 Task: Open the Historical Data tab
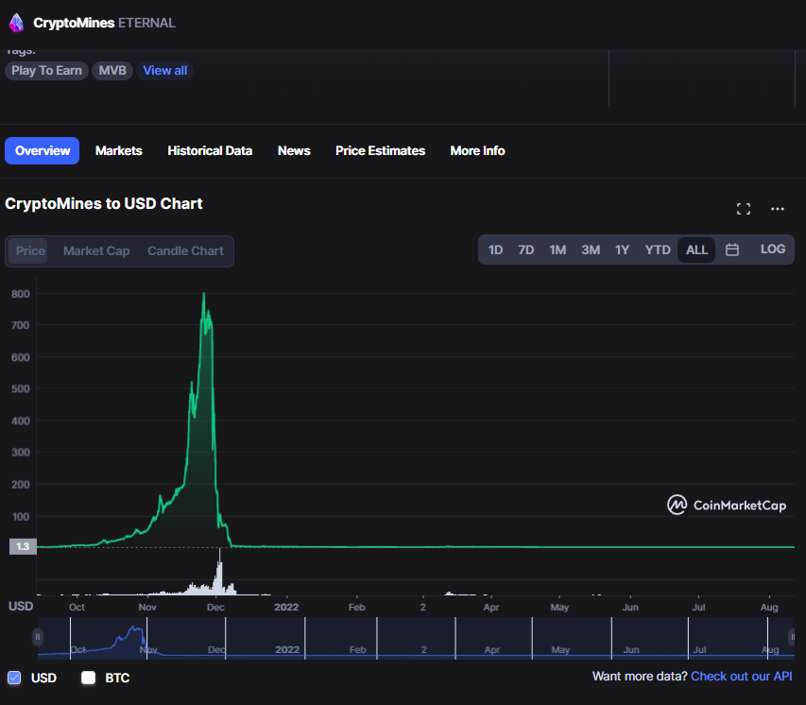[x=210, y=150]
